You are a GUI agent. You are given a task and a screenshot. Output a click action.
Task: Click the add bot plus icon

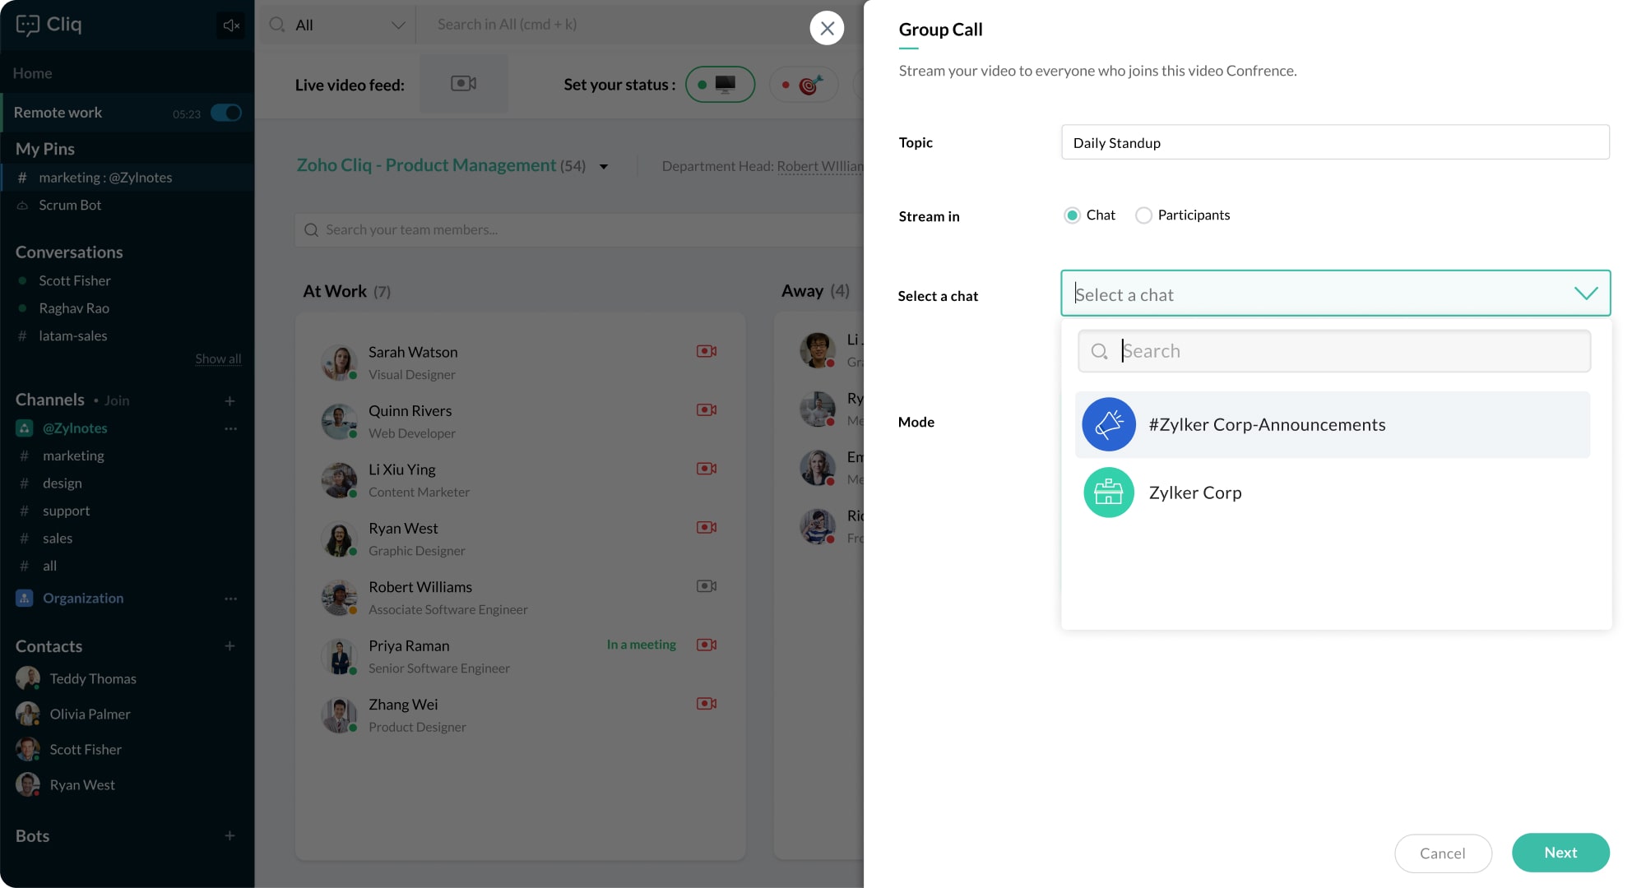pyautogui.click(x=230, y=836)
